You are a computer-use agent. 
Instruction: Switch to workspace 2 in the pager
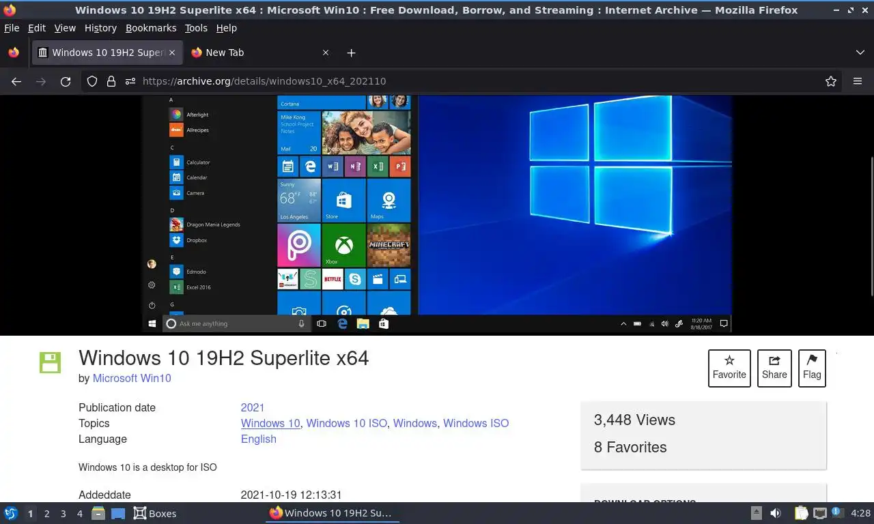click(x=46, y=513)
